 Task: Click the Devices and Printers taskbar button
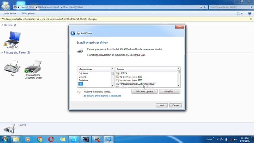108,139
